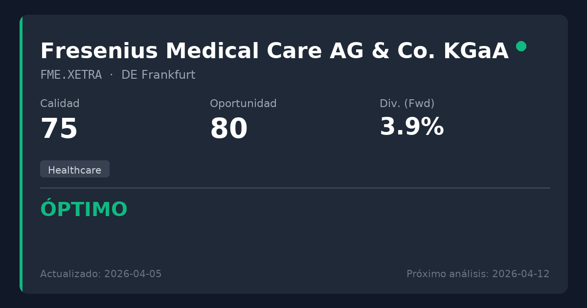Click empty card area below ÓPTIMO
587x308 pixels.
pos(293,242)
